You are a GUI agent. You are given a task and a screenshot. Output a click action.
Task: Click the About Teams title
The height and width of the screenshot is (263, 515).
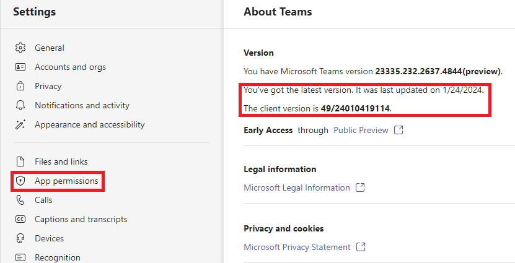278,12
